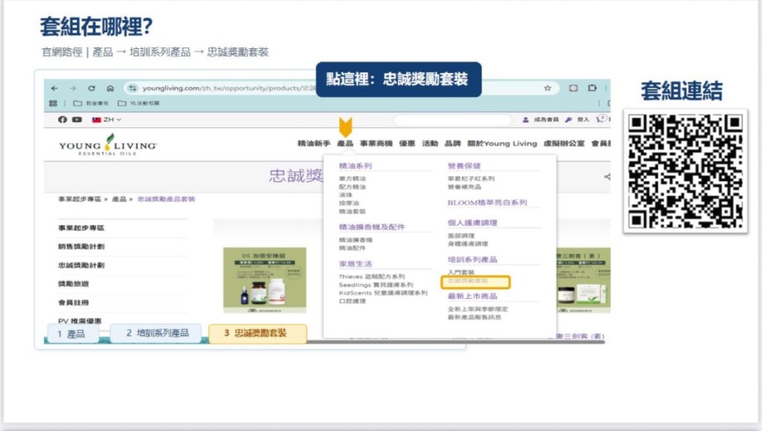The height and width of the screenshot is (431, 762).
Task: Select 個人護膚調理 heading
Action: (473, 223)
